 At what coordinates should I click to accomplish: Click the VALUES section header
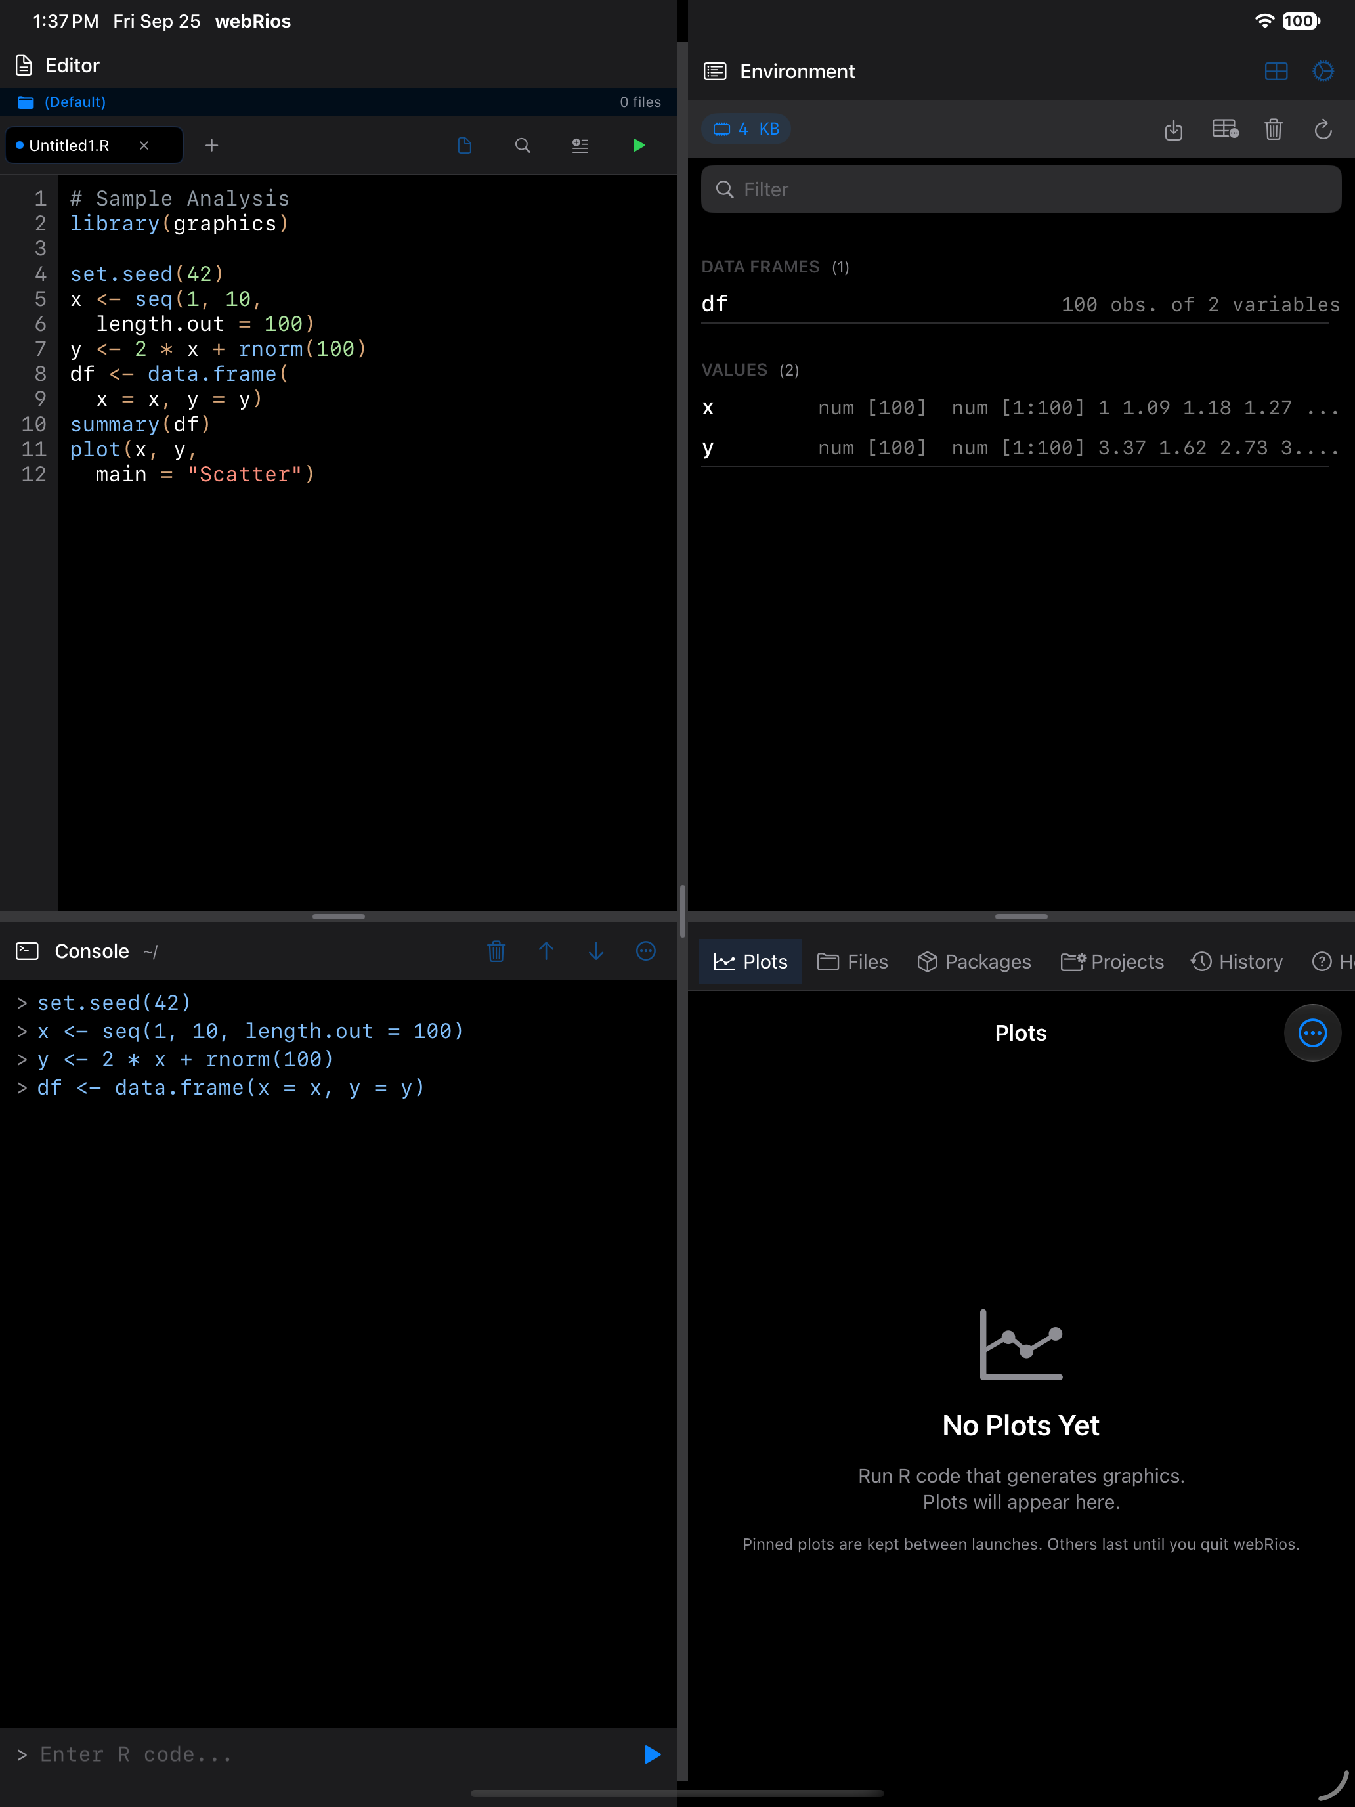point(750,370)
